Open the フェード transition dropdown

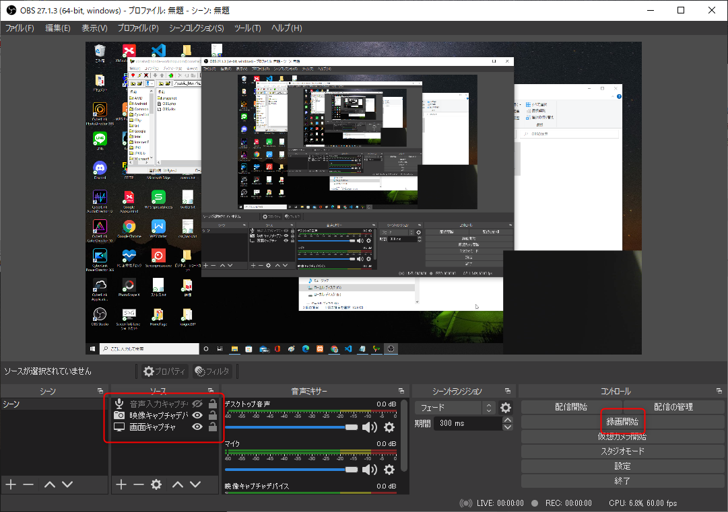pos(455,408)
